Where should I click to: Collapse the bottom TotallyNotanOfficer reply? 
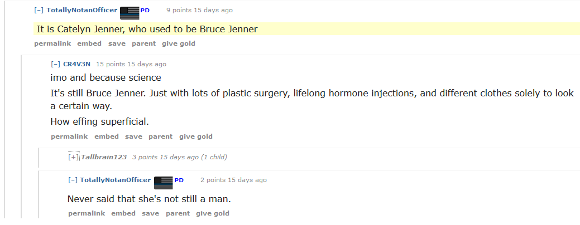coord(73,180)
